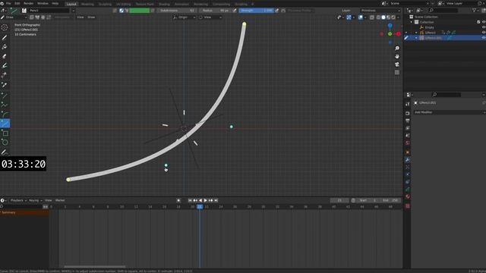This screenshot has width=486, height=273.
Task: Select the Arc tool
Action: point(5,115)
